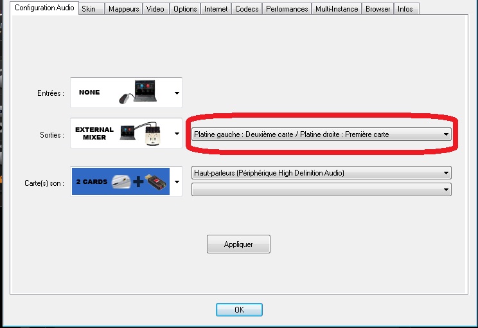Open the Performances tab
Viewport: 478px width, 328px height.
(287, 9)
